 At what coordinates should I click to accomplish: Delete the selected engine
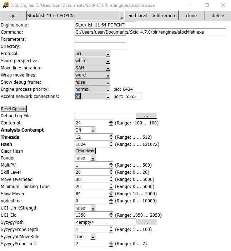pyautogui.click(x=218, y=15)
